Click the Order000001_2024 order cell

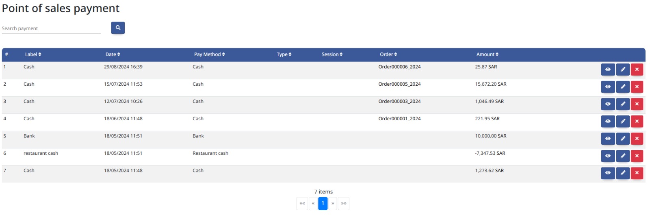point(399,119)
